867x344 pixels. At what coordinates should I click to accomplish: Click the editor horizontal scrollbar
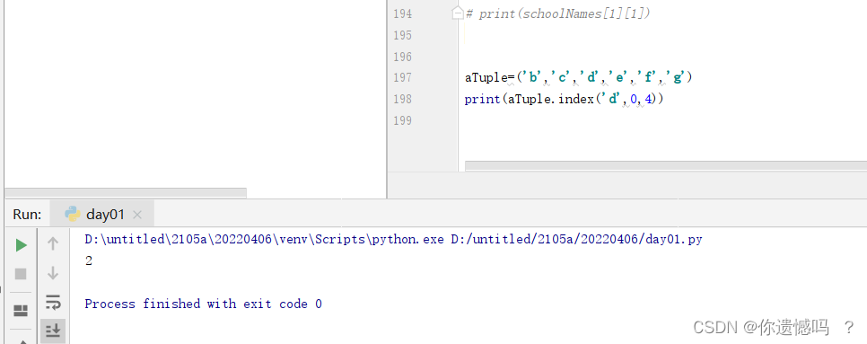666,166
